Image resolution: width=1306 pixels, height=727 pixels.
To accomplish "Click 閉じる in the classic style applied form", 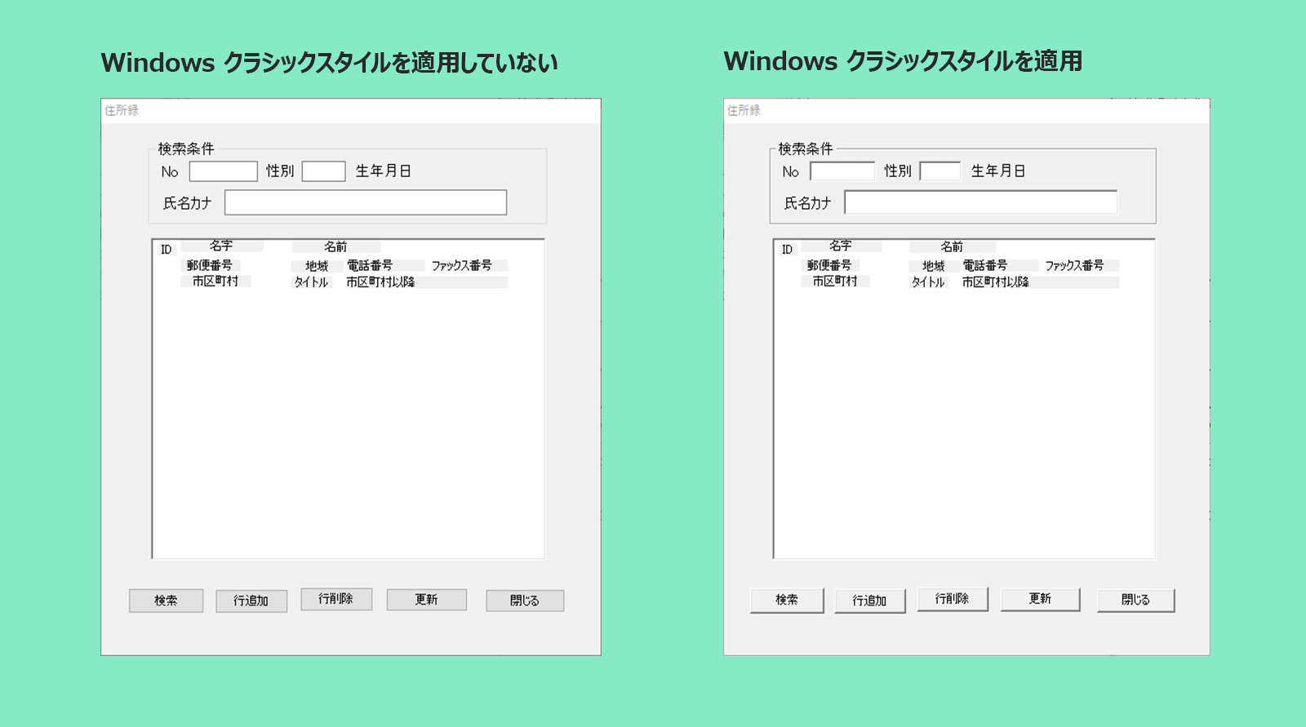I will pyautogui.click(x=1135, y=600).
